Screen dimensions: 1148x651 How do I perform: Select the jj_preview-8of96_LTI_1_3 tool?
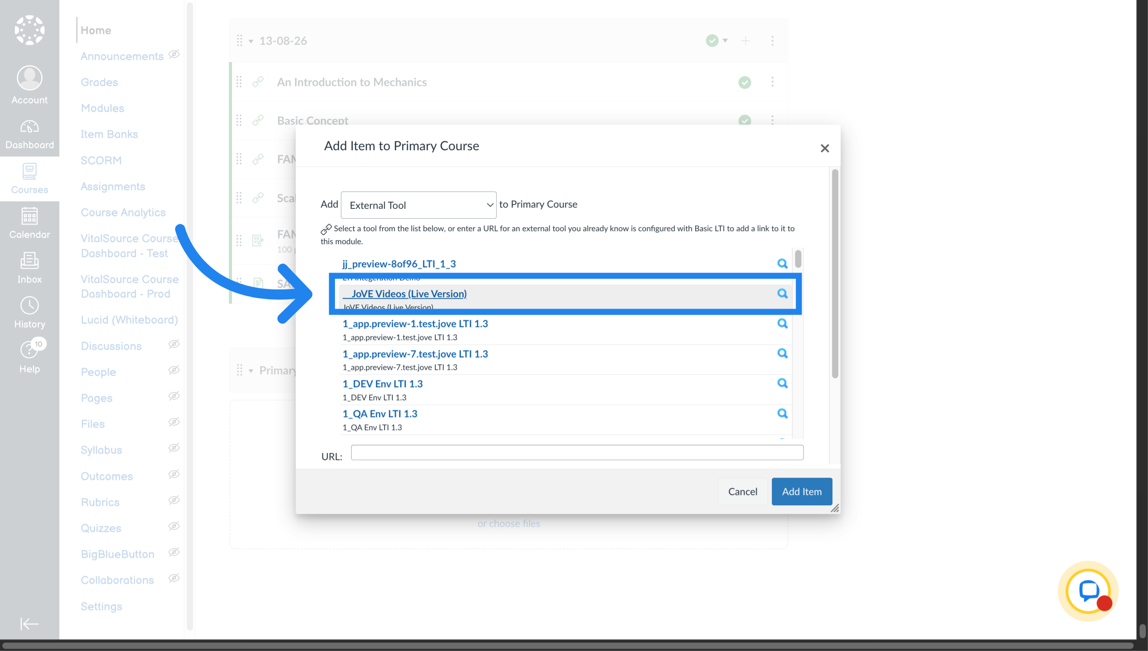399,264
